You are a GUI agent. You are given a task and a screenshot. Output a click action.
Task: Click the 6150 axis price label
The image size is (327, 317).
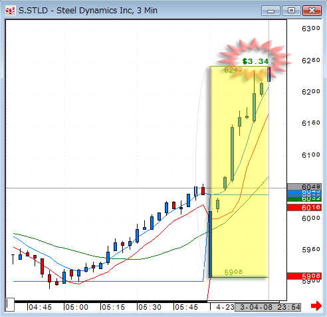click(x=311, y=123)
